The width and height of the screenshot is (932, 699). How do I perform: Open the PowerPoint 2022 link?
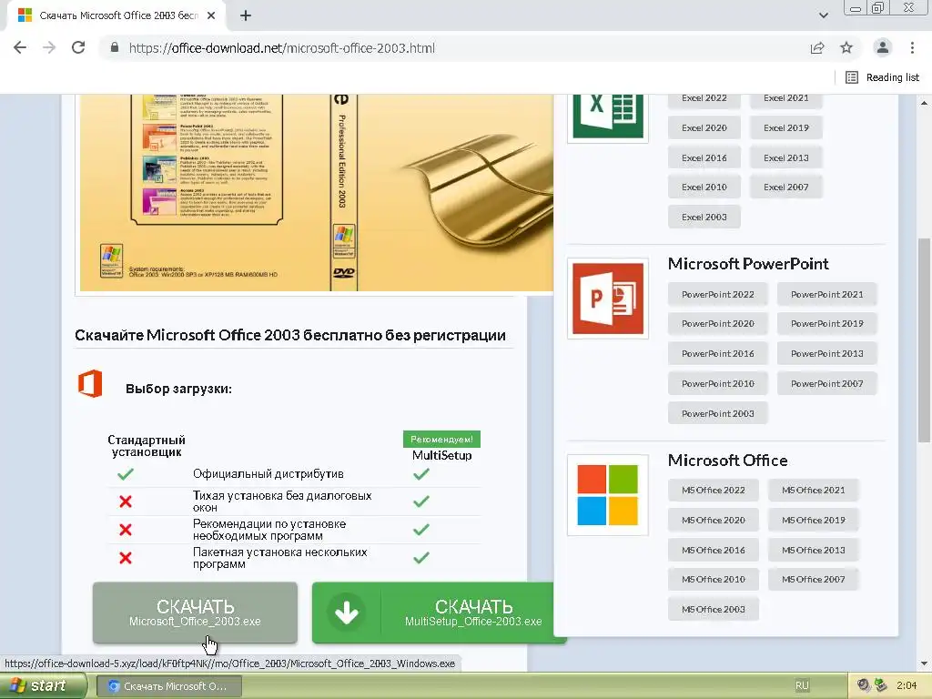click(717, 294)
